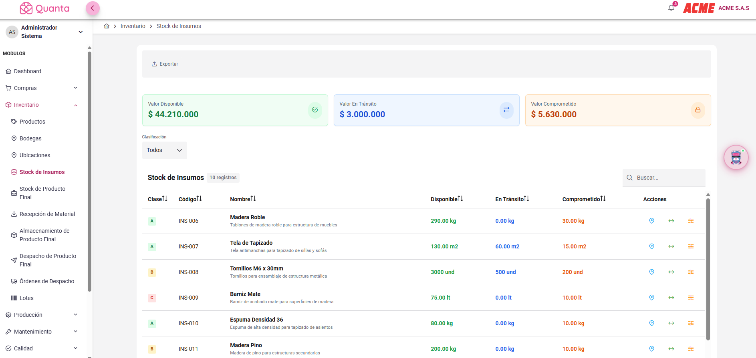Open notifications bell icon

[x=671, y=8]
